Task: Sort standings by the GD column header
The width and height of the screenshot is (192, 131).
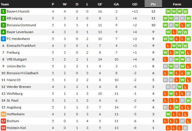Action: pyautogui.click(x=135, y=4)
